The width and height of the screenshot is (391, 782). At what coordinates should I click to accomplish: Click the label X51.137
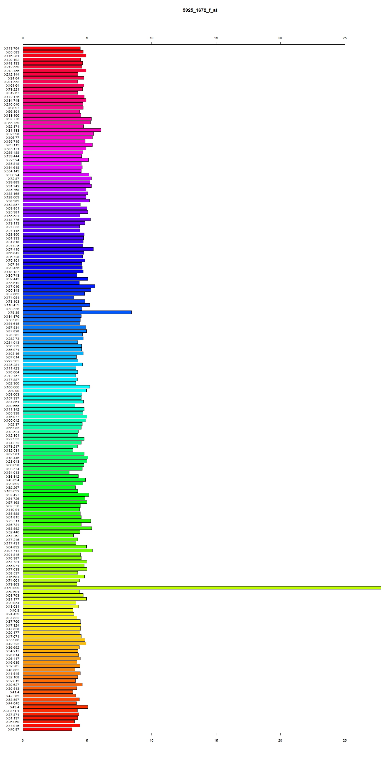coord(13,718)
